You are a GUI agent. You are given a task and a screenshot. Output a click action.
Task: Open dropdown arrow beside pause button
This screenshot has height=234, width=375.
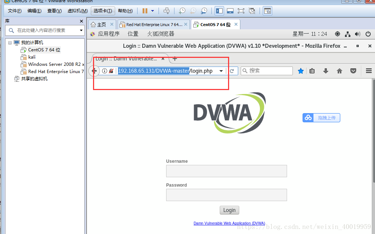[153, 11]
